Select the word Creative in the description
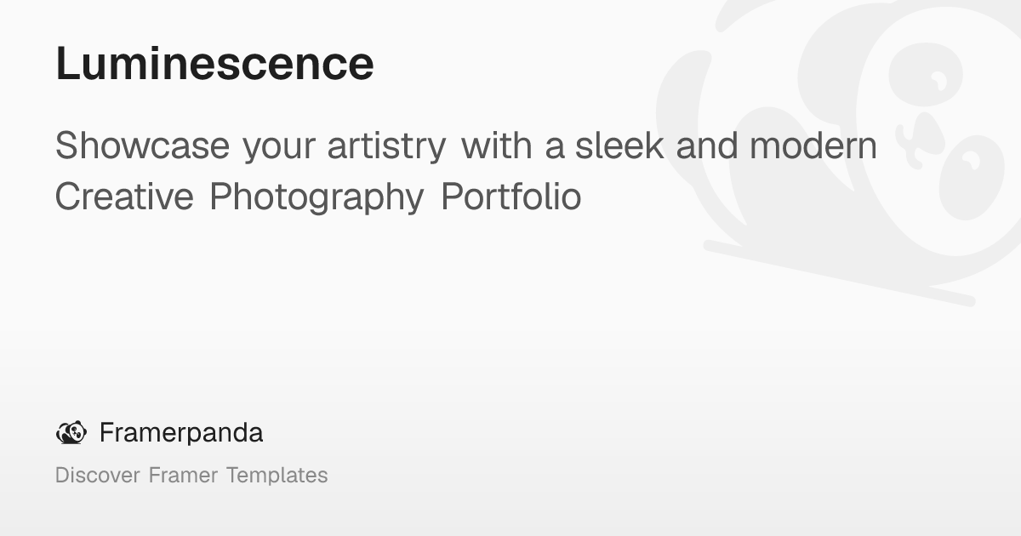Viewport: 1021px width, 536px height. [x=124, y=197]
